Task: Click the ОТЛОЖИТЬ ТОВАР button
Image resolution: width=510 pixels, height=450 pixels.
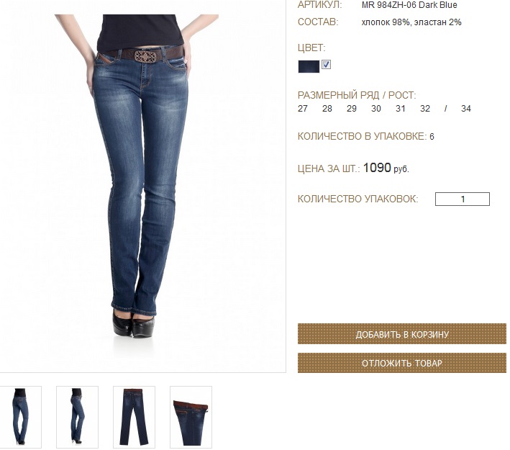Action: 401,363
